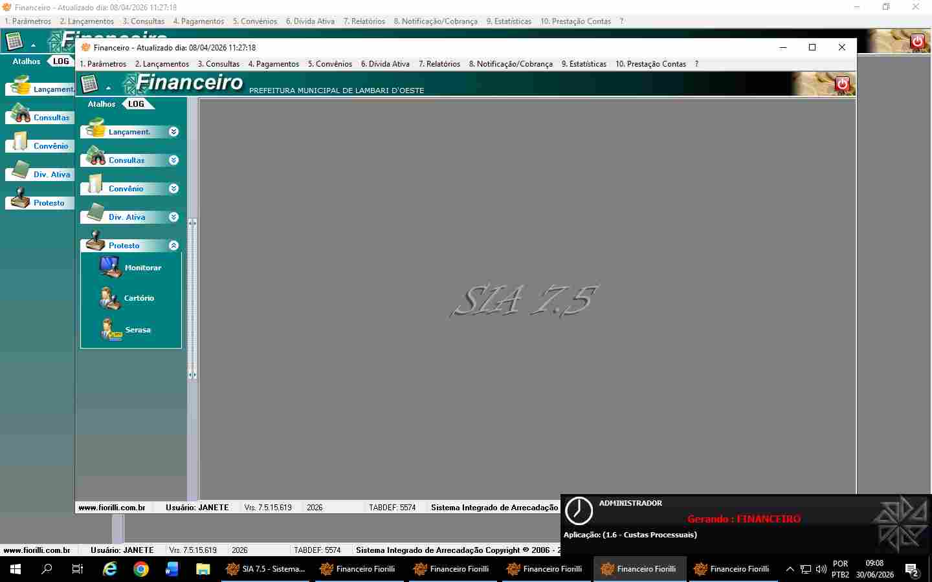Open the Cartório icon
Viewport: 932px width, 582px height.
pyautogui.click(x=110, y=297)
